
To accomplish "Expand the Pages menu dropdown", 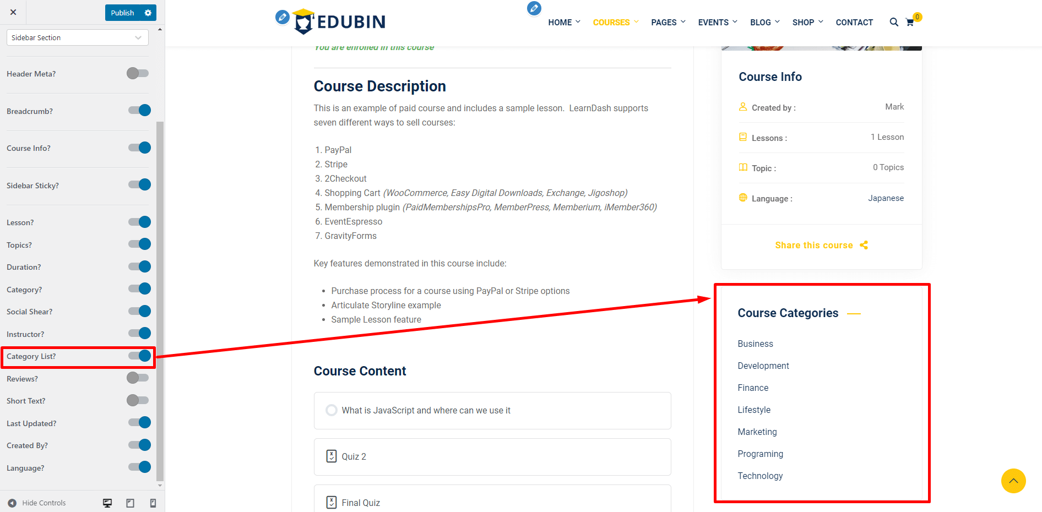I will click(668, 23).
